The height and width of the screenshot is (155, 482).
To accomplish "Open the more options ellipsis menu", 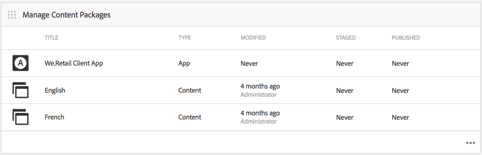I will click(x=470, y=143).
